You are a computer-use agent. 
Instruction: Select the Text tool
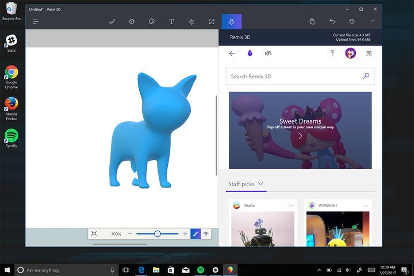(x=171, y=21)
